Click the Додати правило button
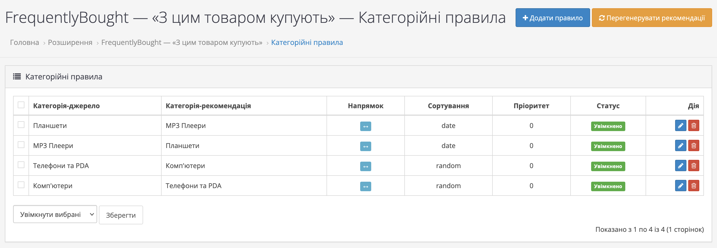This screenshot has width=717, height=248. coord(553,18)
